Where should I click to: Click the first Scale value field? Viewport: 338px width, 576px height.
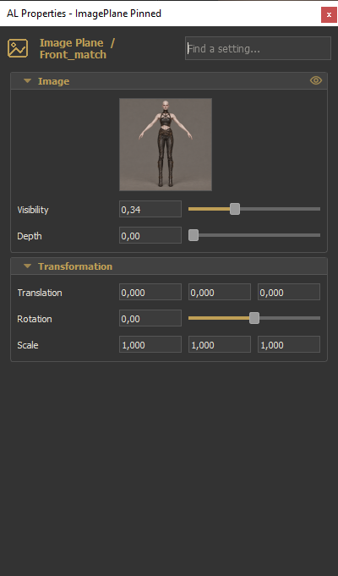coord(150,344)
